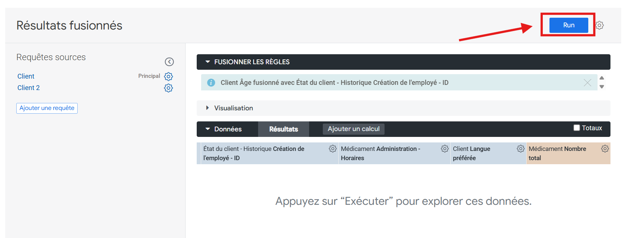Open gear settings next to Run button
The height and width of the screenshot is (238, 626).
pos(599,25)
